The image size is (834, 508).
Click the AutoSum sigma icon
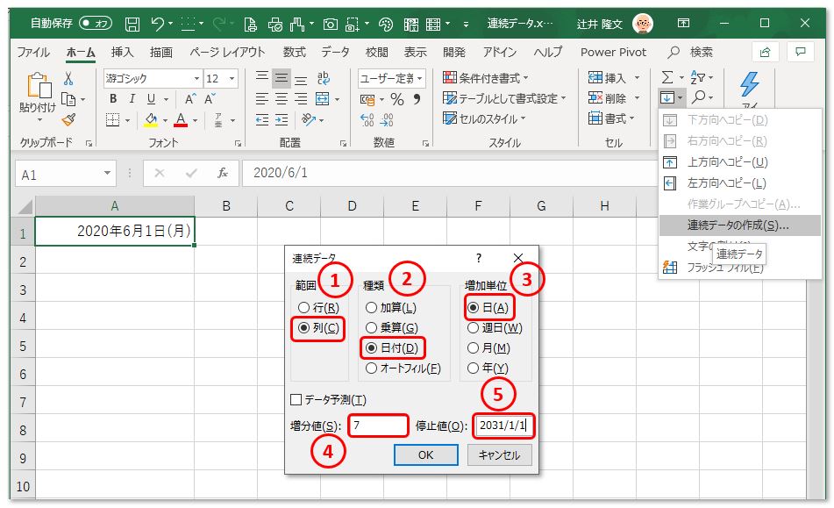(x=667, y=78)
